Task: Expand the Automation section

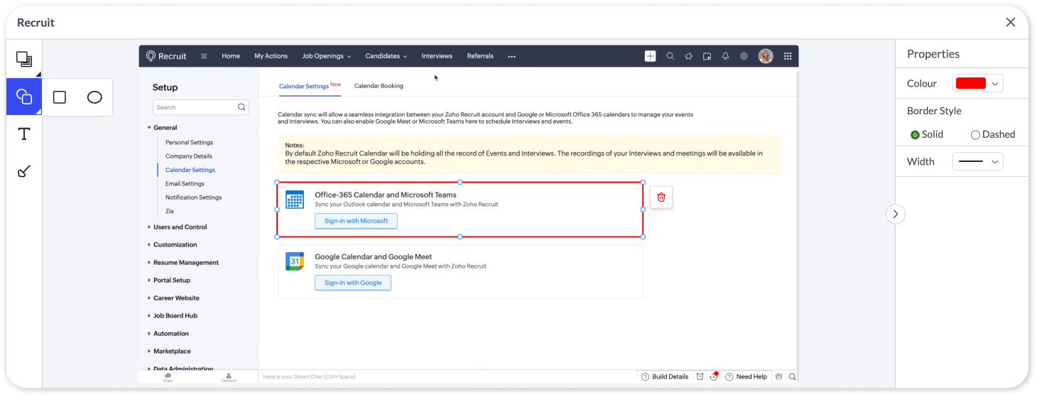Action: tap(168, 334)
